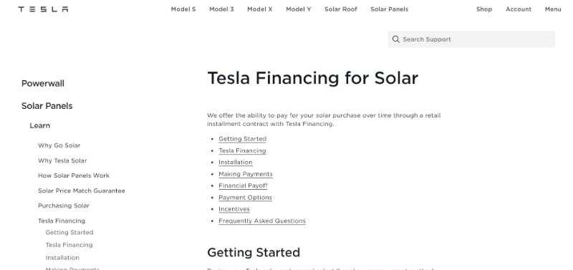Follow the Financial Payoff link
The height and width of the screenshot is (270, 573).
pyautogui.click(x=243, y=185)
